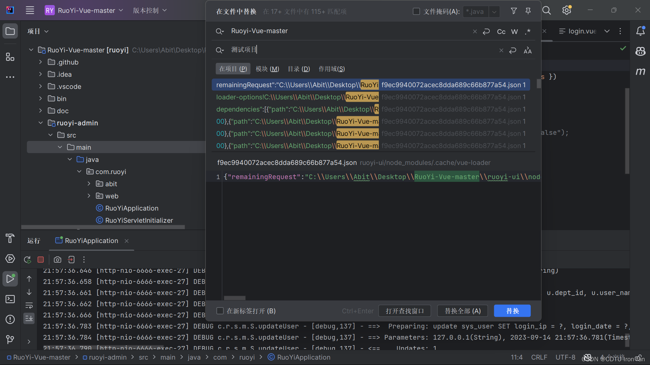The height and width of the screenshot is (365, 650).
Task: Click the search text input field
Action: click(349, 31)
